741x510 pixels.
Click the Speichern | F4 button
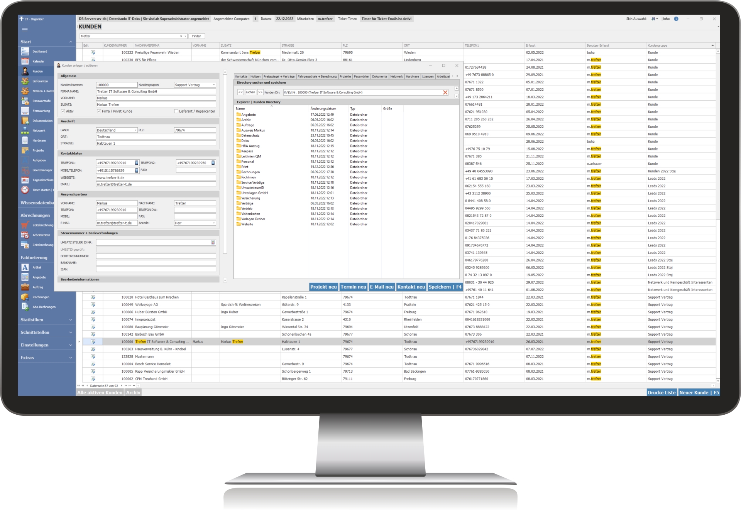pyautogui.click(x=445, y=287)
